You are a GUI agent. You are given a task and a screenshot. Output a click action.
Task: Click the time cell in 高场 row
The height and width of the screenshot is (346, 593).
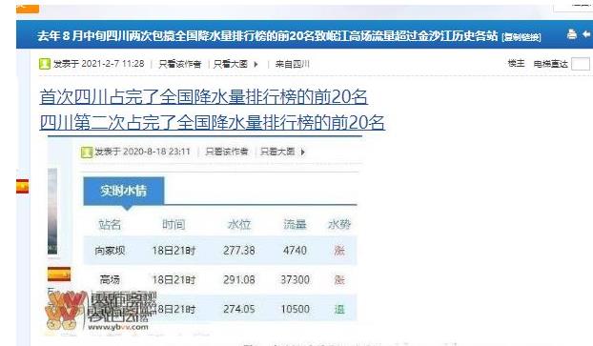click(x=174, y=280)
